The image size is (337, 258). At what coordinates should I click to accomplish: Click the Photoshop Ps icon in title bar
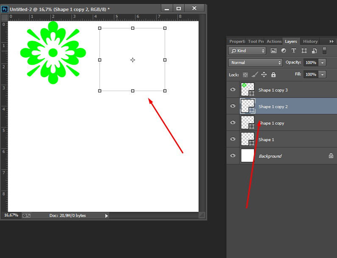point(5,9)
